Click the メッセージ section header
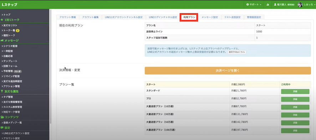316x140 pixels. pos(10,41)
